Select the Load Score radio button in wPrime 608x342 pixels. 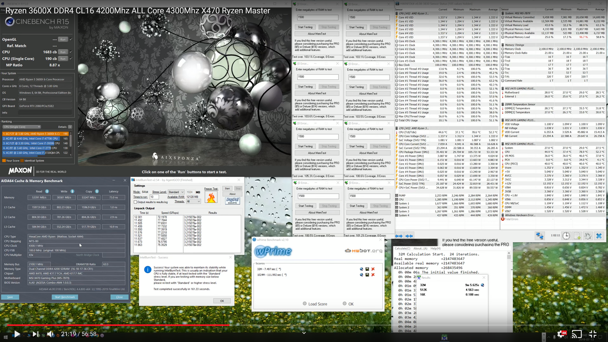(x=305, y=304)
